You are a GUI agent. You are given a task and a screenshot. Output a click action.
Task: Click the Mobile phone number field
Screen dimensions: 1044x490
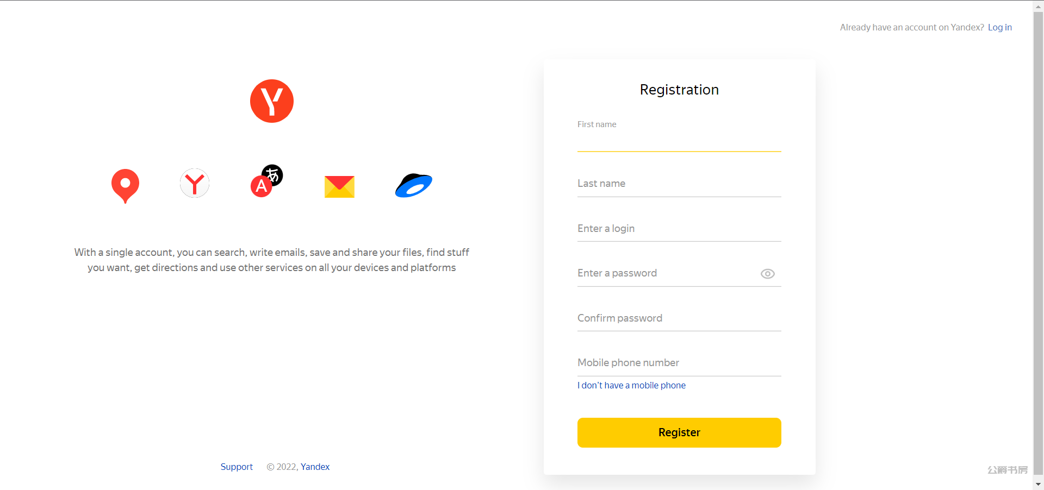(679, 363)
